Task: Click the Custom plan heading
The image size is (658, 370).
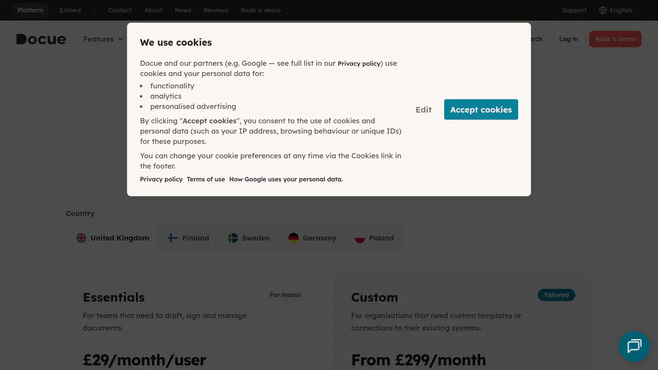Action: click(374, 298)
